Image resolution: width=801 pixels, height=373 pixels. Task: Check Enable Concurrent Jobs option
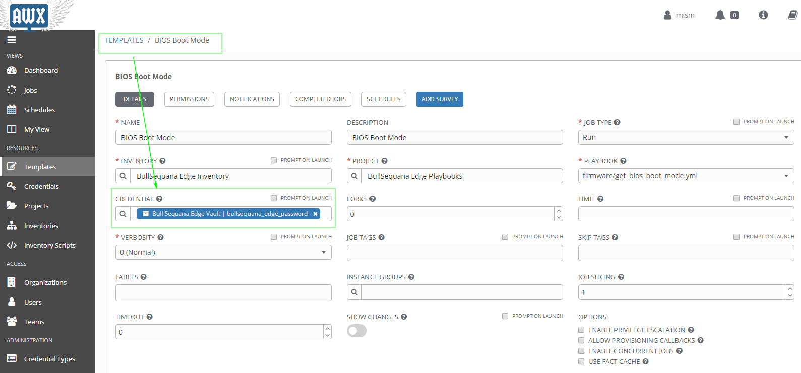pyautogui.click(x=581, y=351)
